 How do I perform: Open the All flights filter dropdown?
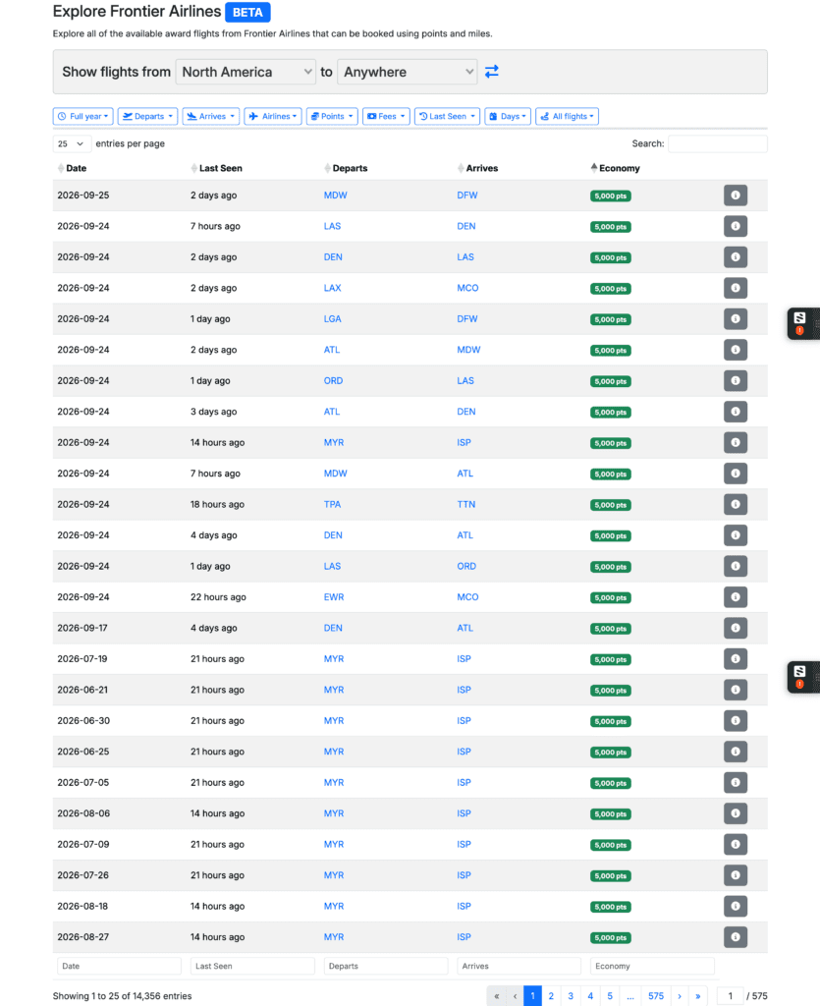pyautogui.click(x=568, y=116)
